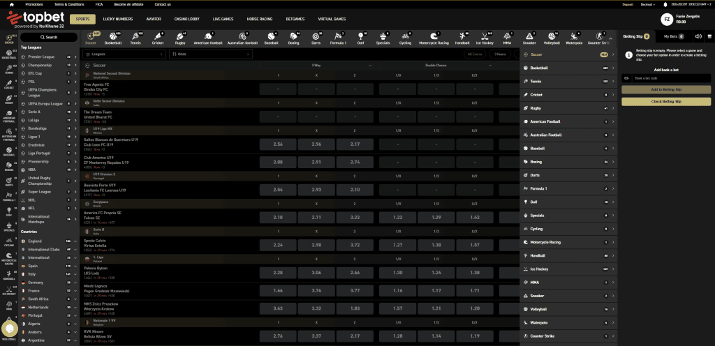Switch to the Lucky Numbers tab
The image size is (715, 346).
click(x=118, y=19)
